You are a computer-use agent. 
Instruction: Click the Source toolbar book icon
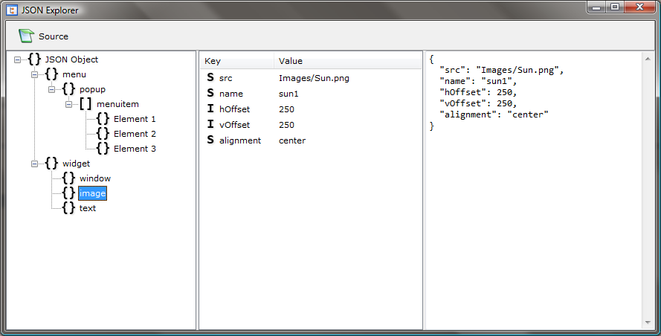tap(26, 36)
